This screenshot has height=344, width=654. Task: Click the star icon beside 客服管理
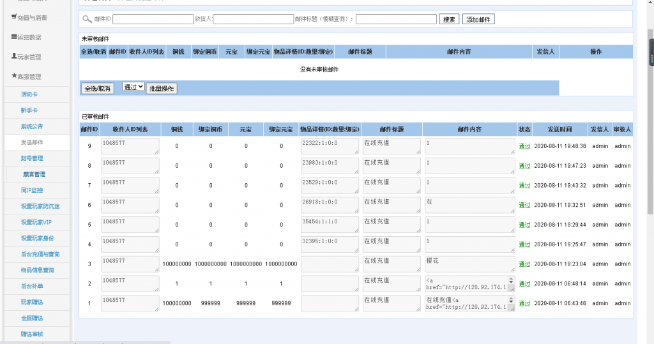pyautogui.click(x=14, y=76)
